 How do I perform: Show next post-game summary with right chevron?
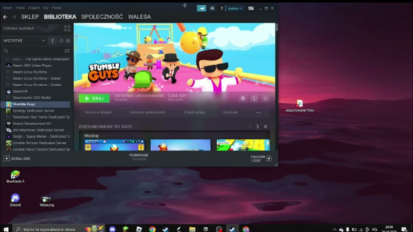(257, 127)
